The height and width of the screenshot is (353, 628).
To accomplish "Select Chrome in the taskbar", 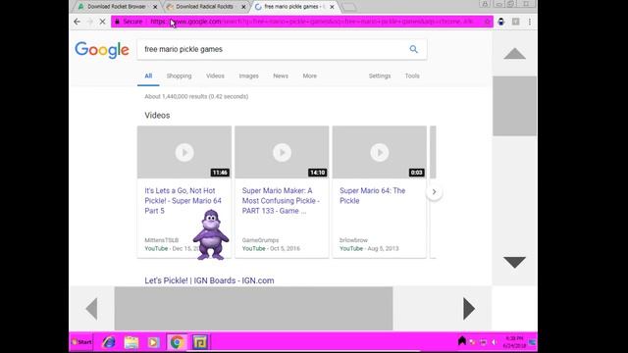I will [x=177, y=342].
